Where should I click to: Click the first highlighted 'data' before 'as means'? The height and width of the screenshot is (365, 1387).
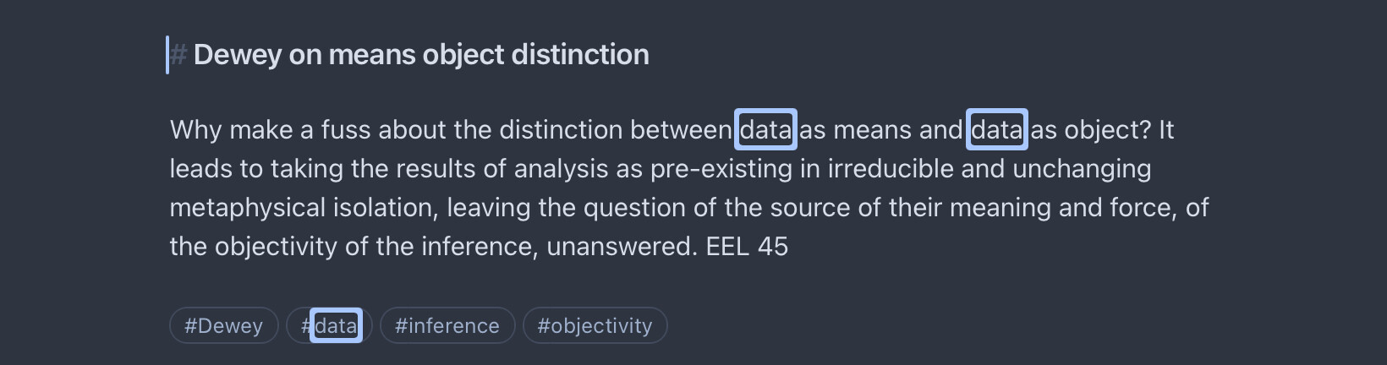765,129
